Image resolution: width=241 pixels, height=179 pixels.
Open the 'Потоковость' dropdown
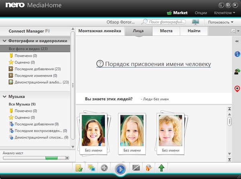coord(222,22)
